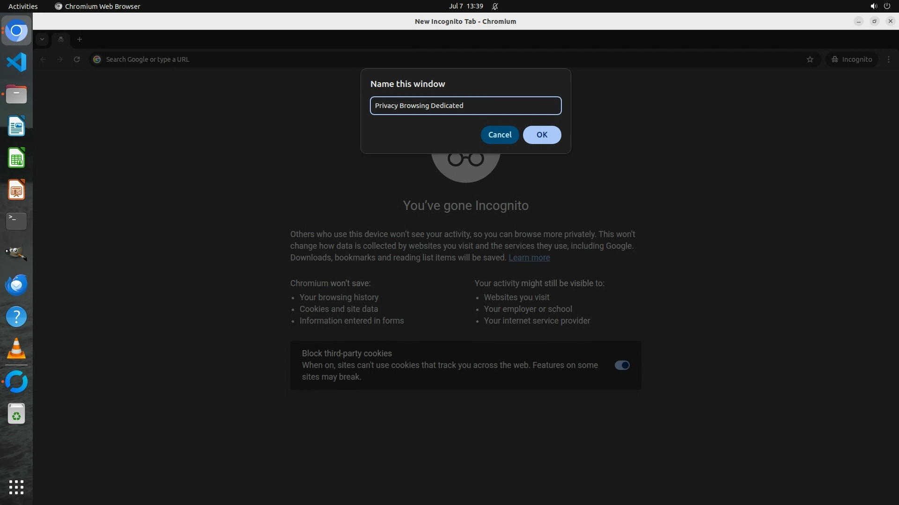Follow the Learn more link

[529, 258]
